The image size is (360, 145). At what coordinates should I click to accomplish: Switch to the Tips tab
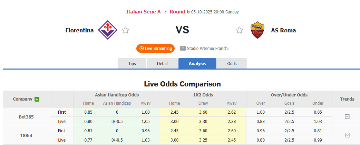[x=132, y=64]
